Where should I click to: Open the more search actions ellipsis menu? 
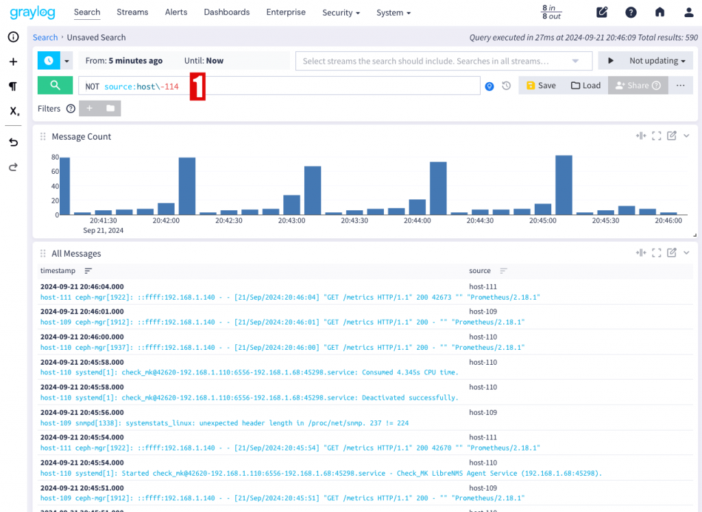[681, 85]
